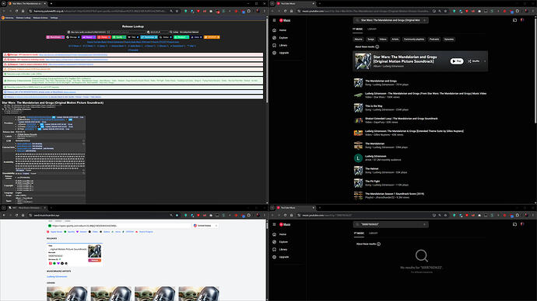Open Explore in the lower YouTube Music sidebar

(x=283, y=241)
